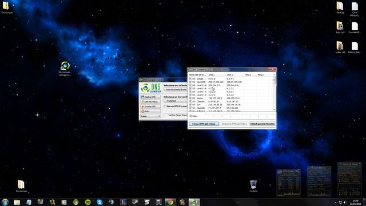Image resolution: width=366 pixels, height=206 pixels.
Task: Open the Windows Start menu
Action: [5, 202]
